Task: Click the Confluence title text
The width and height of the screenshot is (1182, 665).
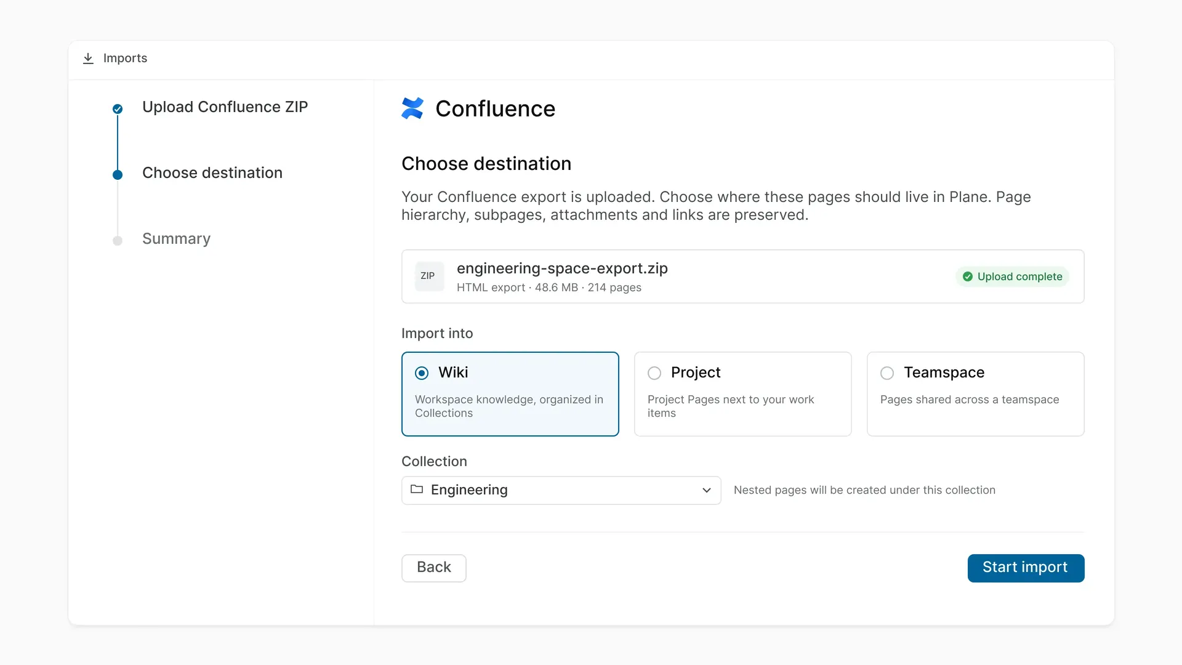Action: [x=496, y=109]
